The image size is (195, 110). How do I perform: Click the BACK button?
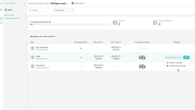coord(9,10)
